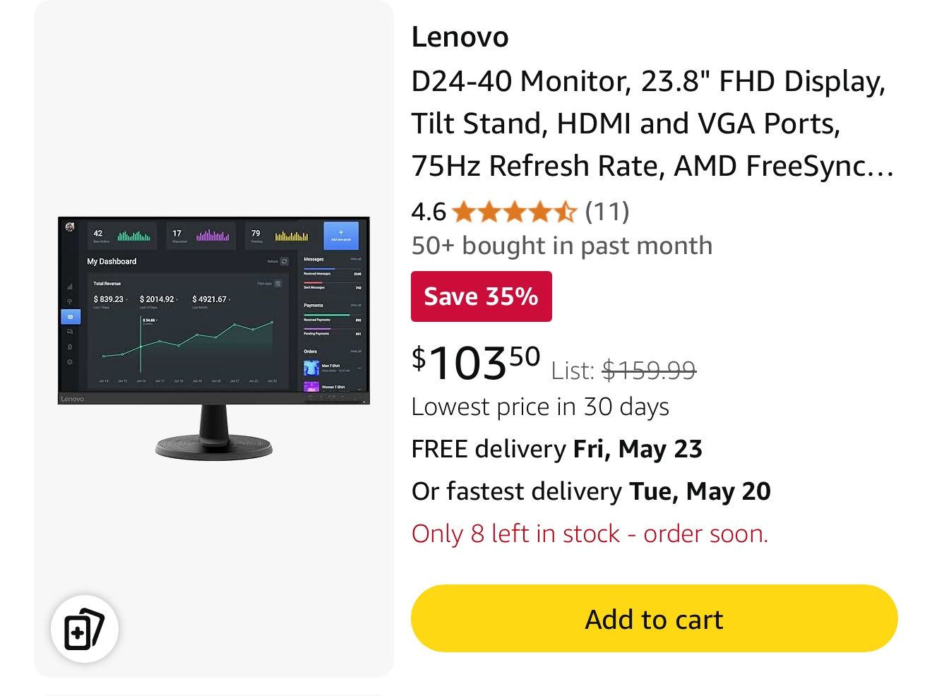Click the FREE delivery Fri, May 23 text

point(556,449)
